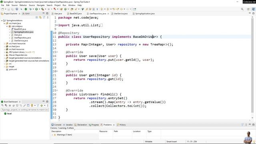Click the External Tools run icon
Screen dimensions: 256x144
42,9
